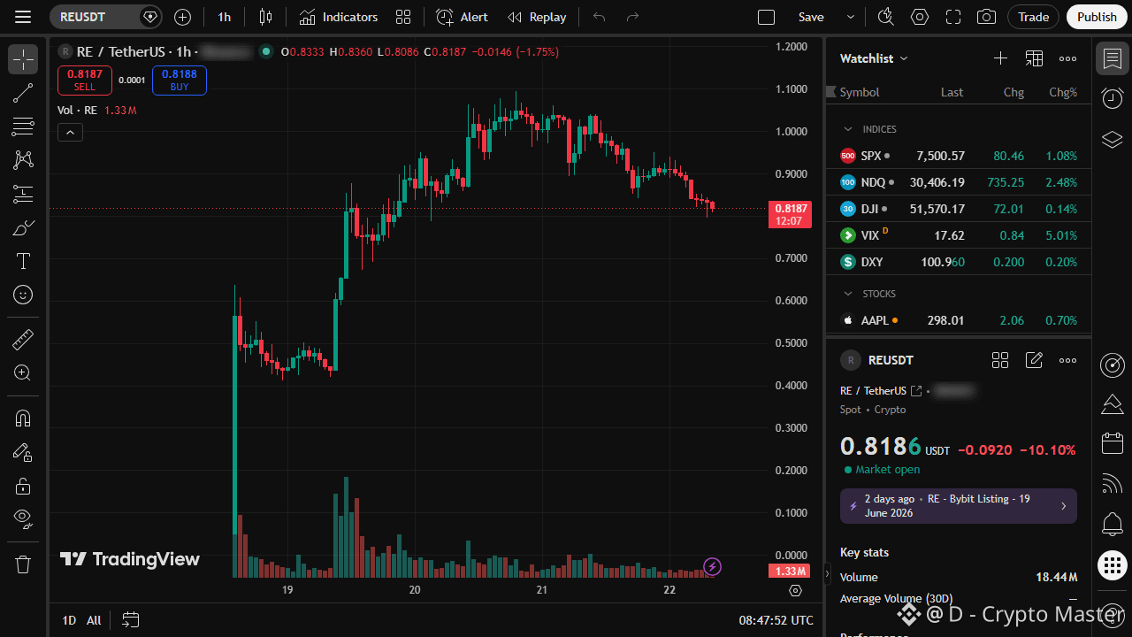Open watchlist more options menu
Screen dimensions: 1132x637
coord(1067,58)
